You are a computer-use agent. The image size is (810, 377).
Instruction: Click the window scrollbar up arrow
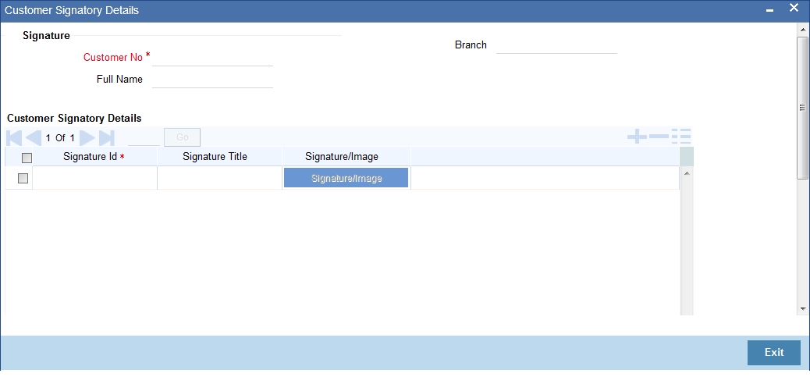click(803, 30)
